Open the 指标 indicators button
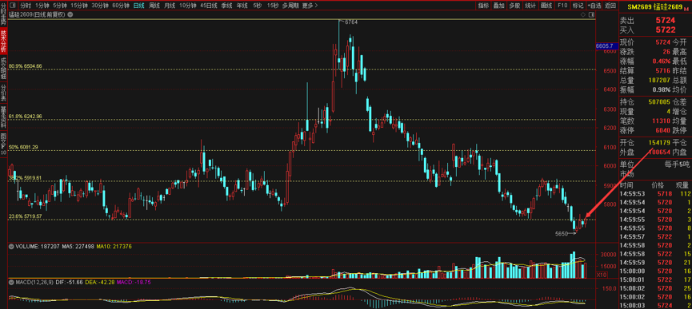This screenshot has height=309, width=692. pyautogui.click(x=483, y=6)
